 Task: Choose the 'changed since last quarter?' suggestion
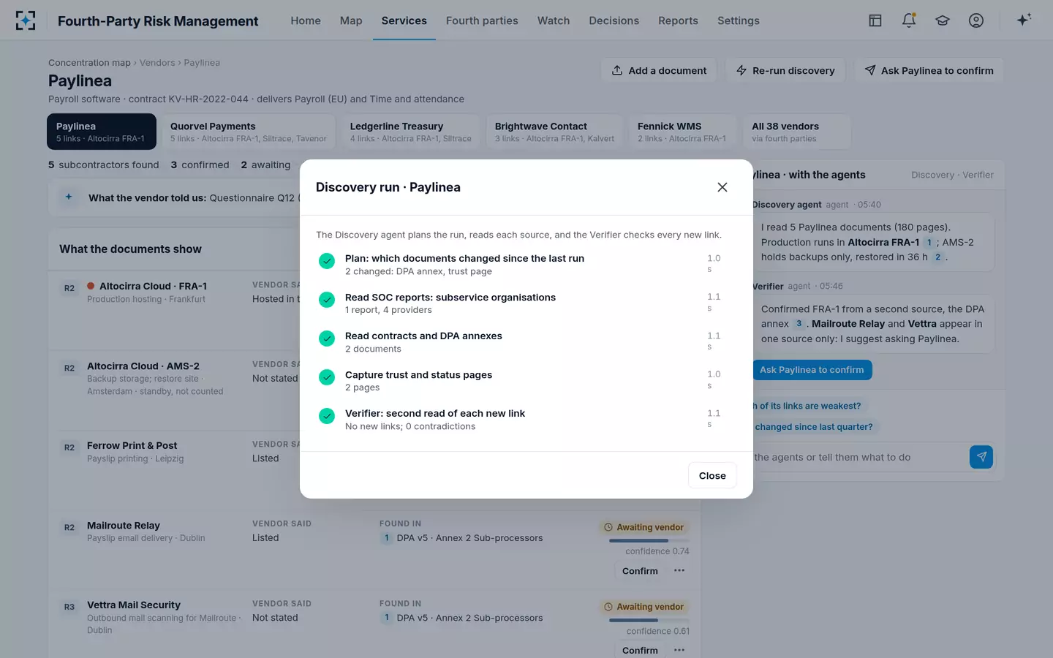point(813,427)
